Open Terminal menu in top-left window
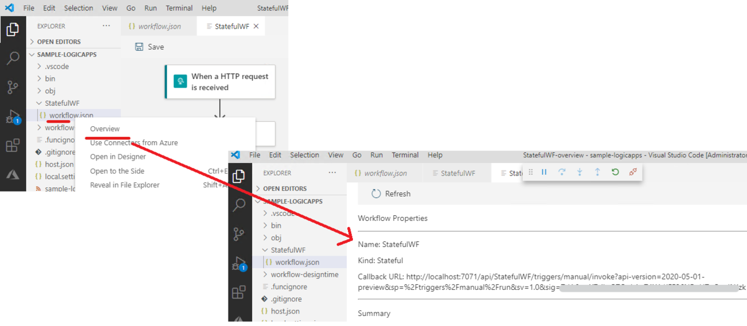This screenshot has width=747, height=326. pyautogui.click(x=179, y=8)
